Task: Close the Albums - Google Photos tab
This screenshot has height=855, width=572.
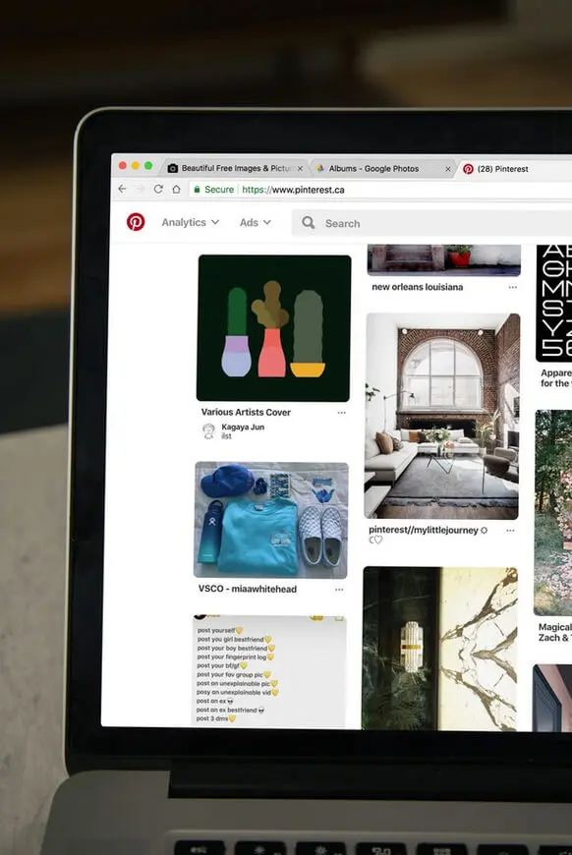Action: 448,169
